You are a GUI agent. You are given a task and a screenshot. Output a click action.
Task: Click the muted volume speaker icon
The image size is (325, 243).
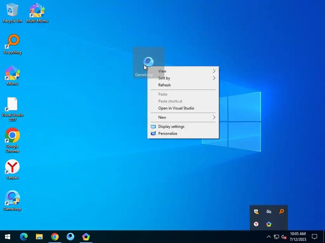(x=284, y=237)
